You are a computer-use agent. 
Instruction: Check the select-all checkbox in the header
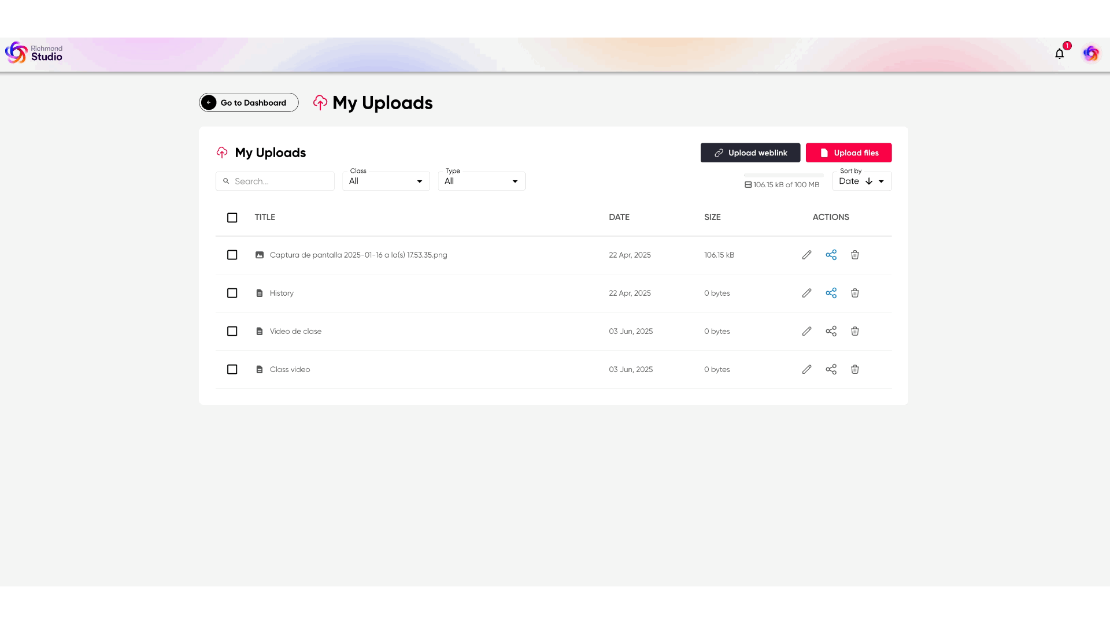232,218
